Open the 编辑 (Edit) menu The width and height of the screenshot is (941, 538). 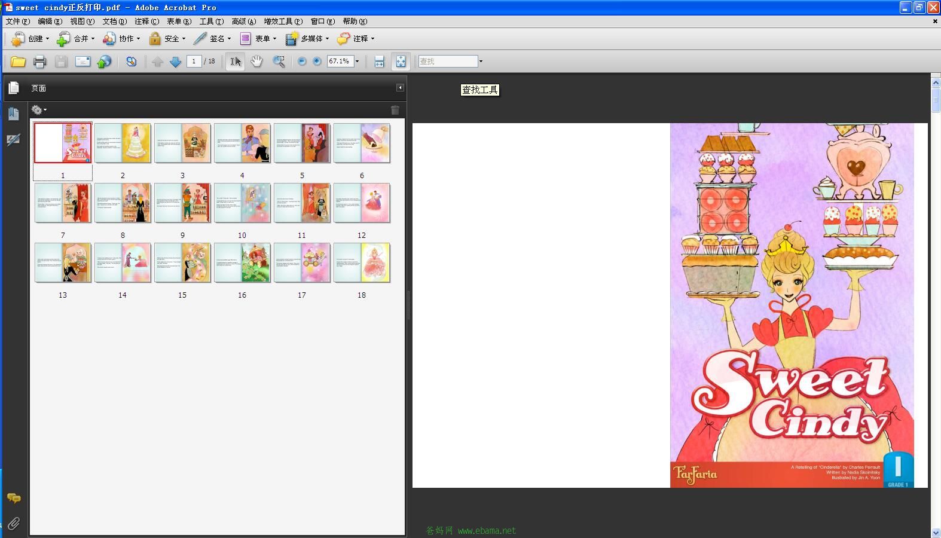(50, 22)
